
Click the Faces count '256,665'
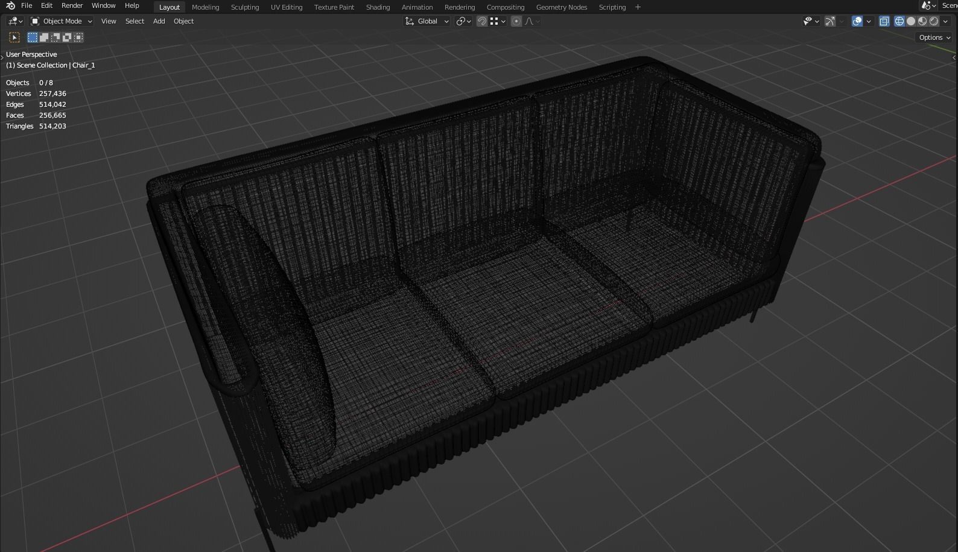coord(52,115)
